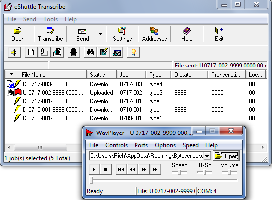
Task: Sort by the Dictator column header
Action: tap(190, 75)
